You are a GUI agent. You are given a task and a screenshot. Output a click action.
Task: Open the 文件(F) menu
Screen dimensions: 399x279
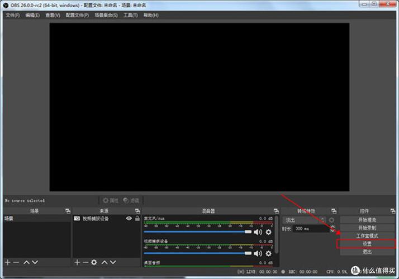point(12,15)
